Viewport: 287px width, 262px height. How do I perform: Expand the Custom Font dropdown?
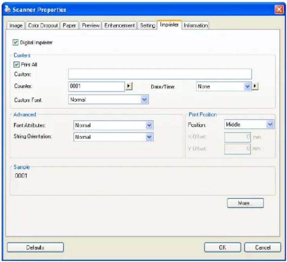pyautogui.click(x=108, y=100)
